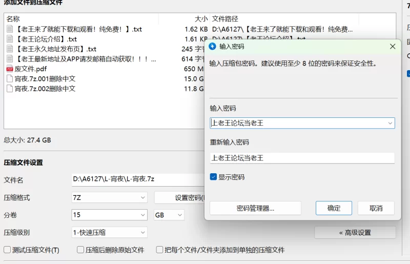
Task: Click the blue app icon in password dialog title
Action: pos(213,47)
